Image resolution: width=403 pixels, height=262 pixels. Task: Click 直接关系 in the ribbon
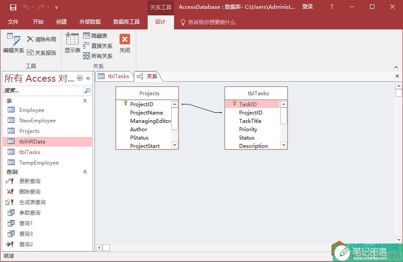coord(98,46)
